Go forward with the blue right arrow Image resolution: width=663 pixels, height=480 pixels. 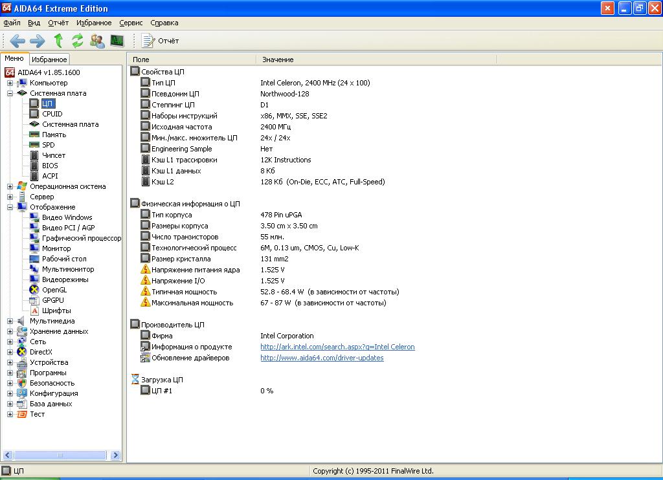37,41
